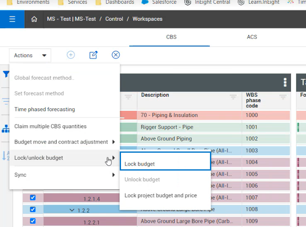306x227 pixels.
Task: Uncheck the checkbox for row 1.2.2.1
Action: pos(33,221)
